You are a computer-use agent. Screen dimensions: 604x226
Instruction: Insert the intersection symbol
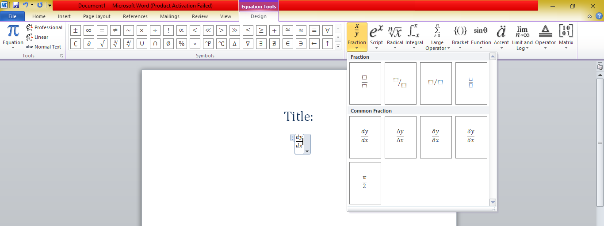coord(155,44)
